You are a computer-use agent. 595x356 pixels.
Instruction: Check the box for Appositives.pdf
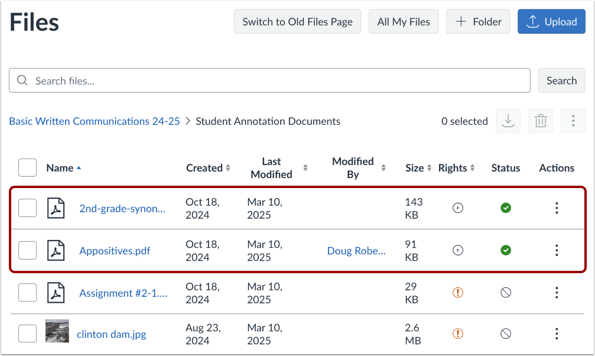pos(27,250)
